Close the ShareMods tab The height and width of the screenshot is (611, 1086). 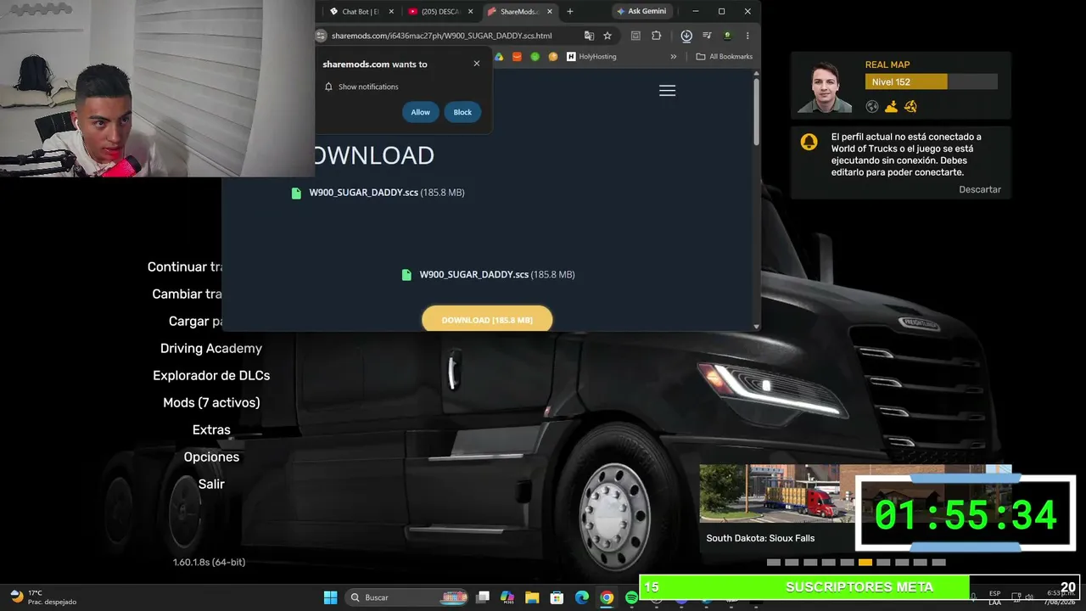point(550,12)
